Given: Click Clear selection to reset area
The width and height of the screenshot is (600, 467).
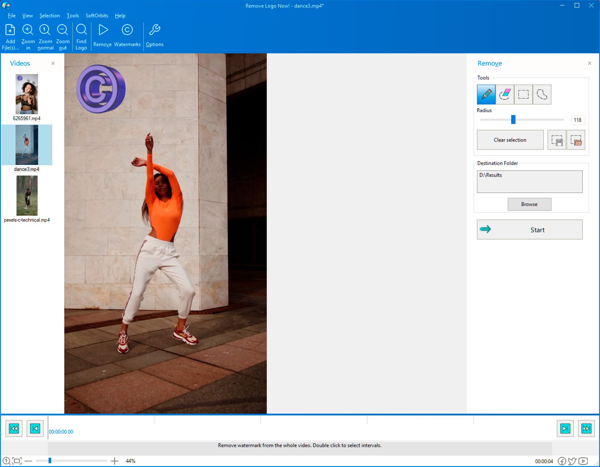Looking at the screenshot, I should [x=510, y=140].
